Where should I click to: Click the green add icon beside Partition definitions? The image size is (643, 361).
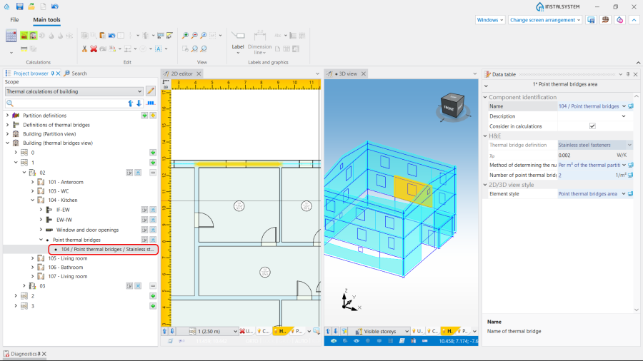(144, 115)
